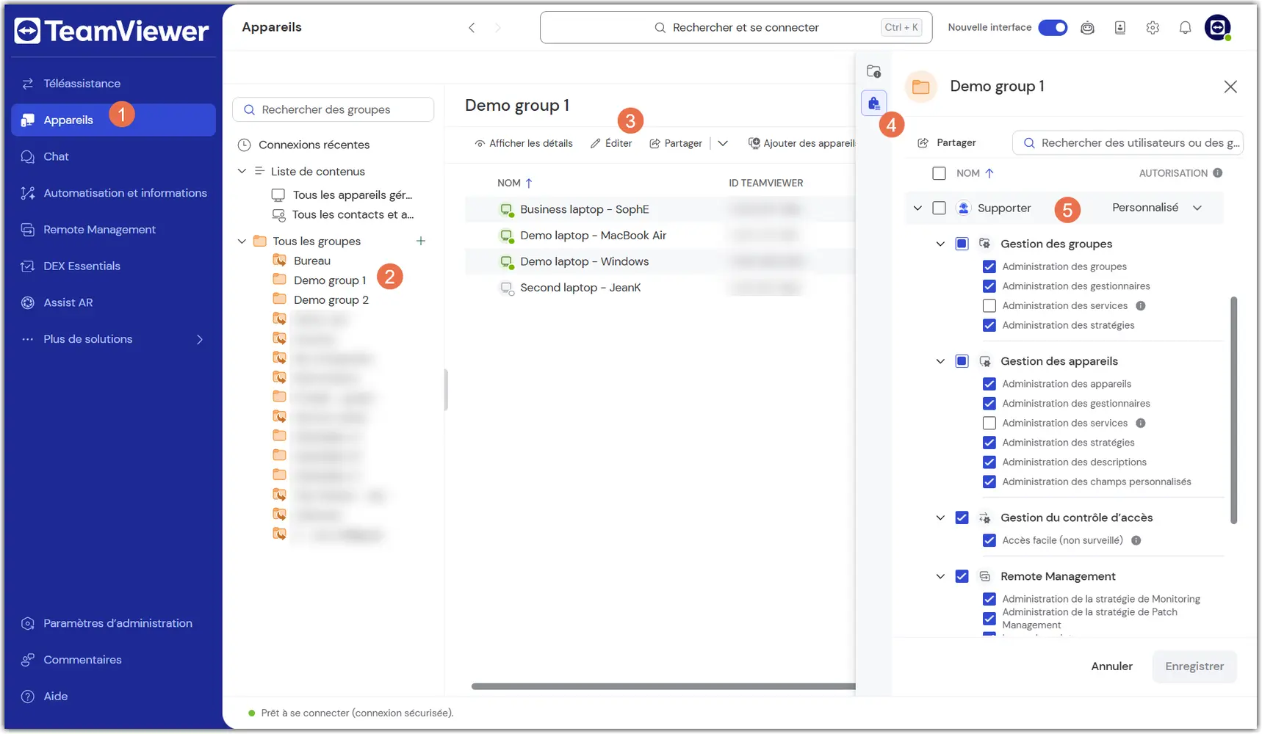Open Téléassistance in the sidebar
The height and width of the screenshot is (734, 1262).
point(114,84)
